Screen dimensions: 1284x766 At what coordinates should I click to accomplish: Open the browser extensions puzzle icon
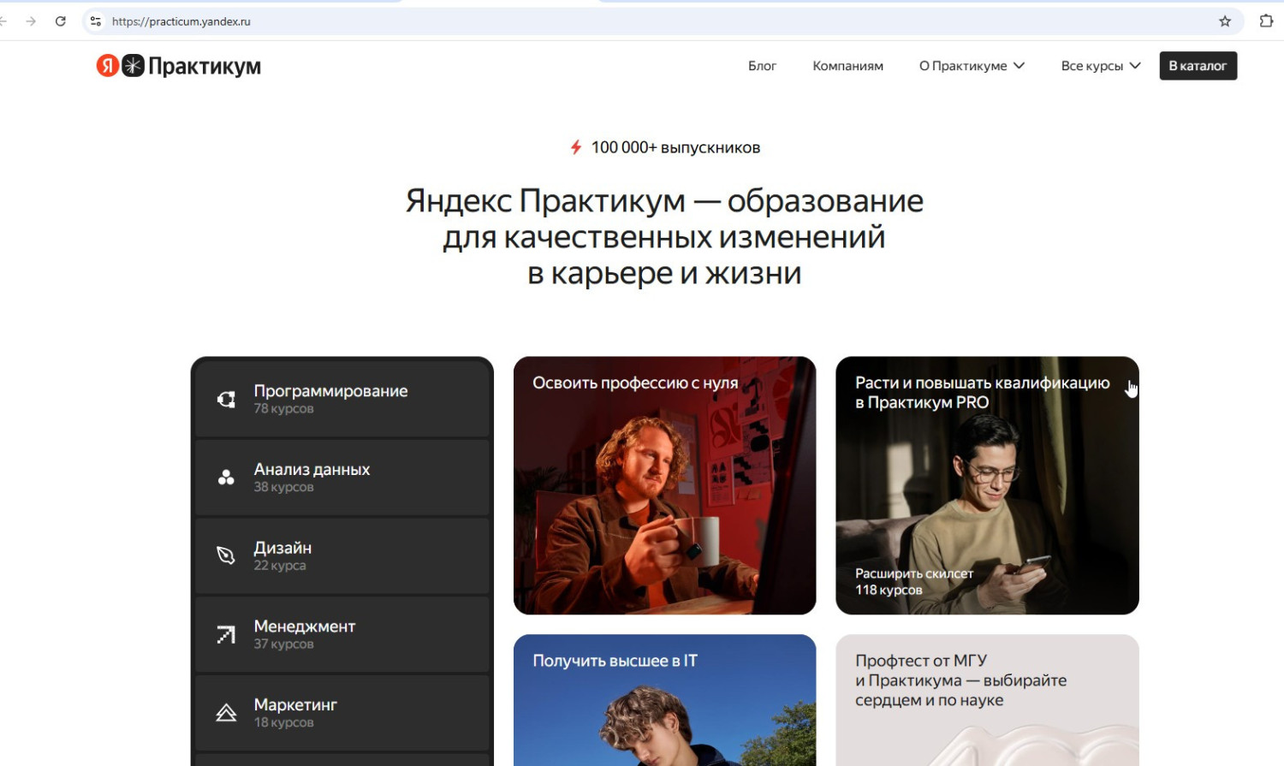(x=1266, y=21)
